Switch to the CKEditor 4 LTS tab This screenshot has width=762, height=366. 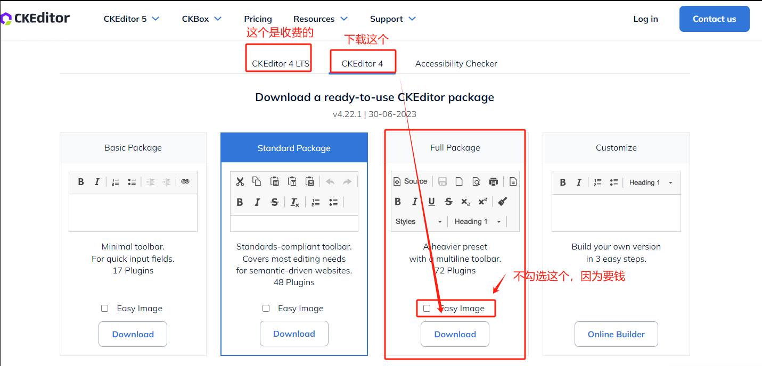click(x=278, y=63)
